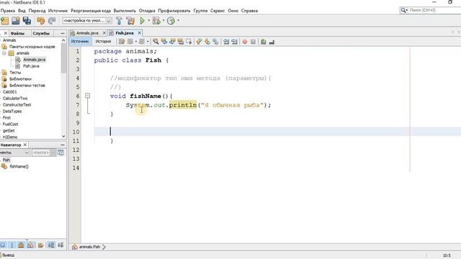Toggle the Sort by Source navigator icon
This screenshot has height=259, width=461.
[x=61, y=245]
